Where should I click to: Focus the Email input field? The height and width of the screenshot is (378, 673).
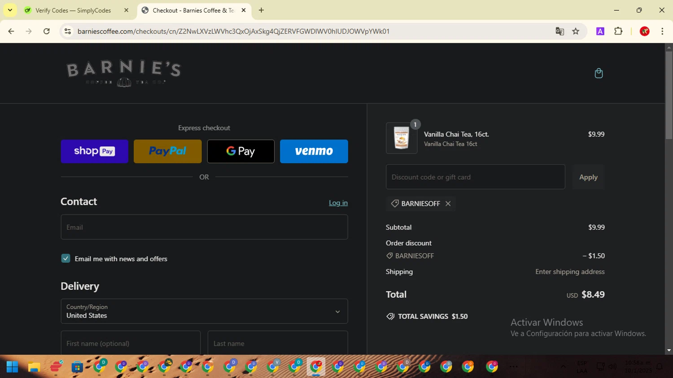204,227
